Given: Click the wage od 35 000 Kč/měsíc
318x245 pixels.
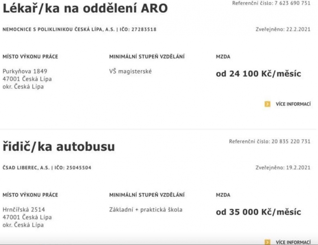Looking at the screenshot, I should coord(258,212).
